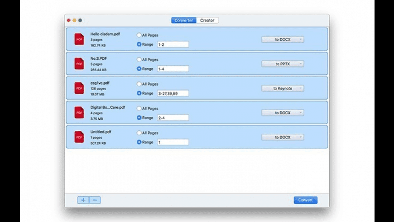
Task: Click range field containing 1-4
Action: pyautogui.click(x=173, y=69)
